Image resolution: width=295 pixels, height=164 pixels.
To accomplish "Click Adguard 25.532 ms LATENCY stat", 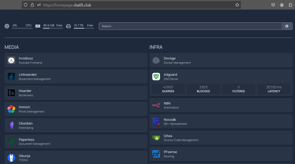I will tap(274, 89).
